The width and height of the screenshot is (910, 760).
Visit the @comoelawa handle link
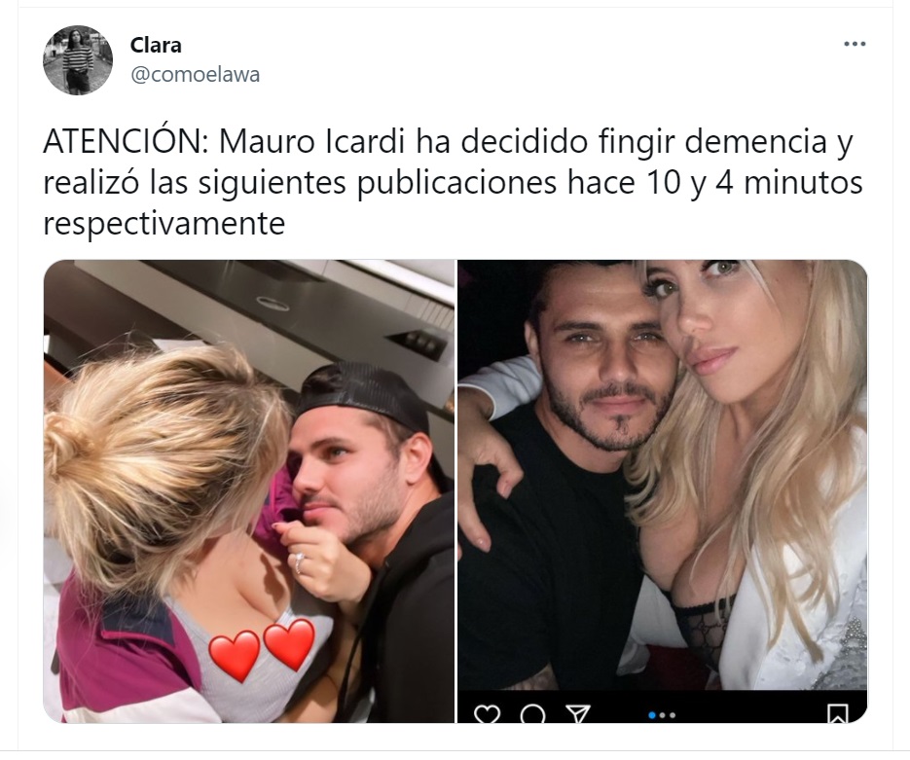[195, 75]
